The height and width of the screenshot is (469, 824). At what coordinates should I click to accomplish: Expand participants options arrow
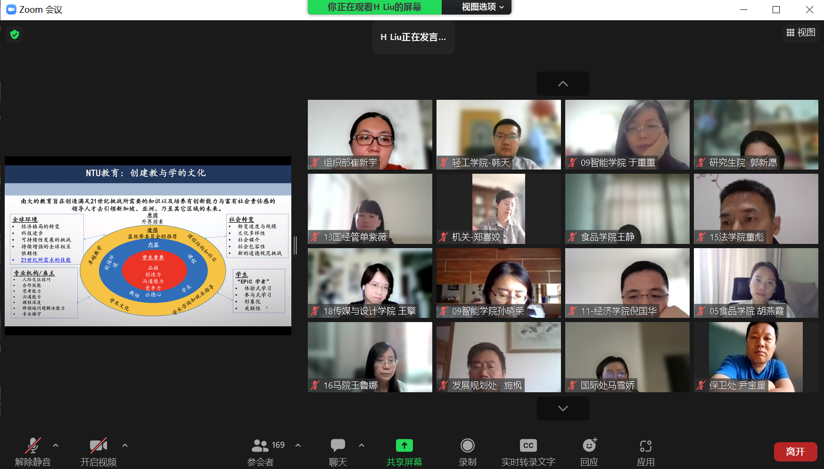click(298, 445)
